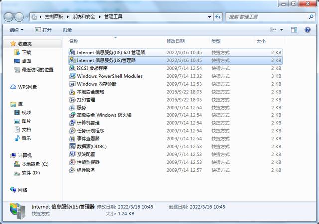Expand the arrow after 系统和安全 breadcrumb
Image resolution: width=319 pixels, height=224 pixels.
[x=100, y=17]
